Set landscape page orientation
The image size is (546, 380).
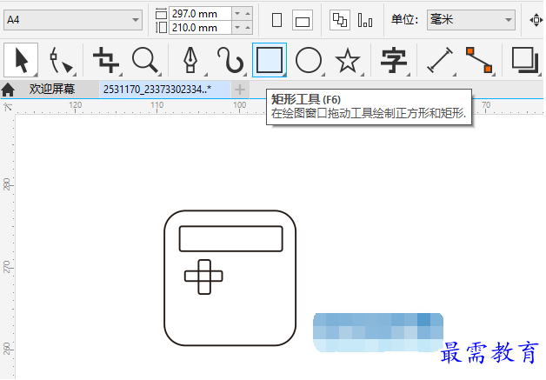[303, 20]
